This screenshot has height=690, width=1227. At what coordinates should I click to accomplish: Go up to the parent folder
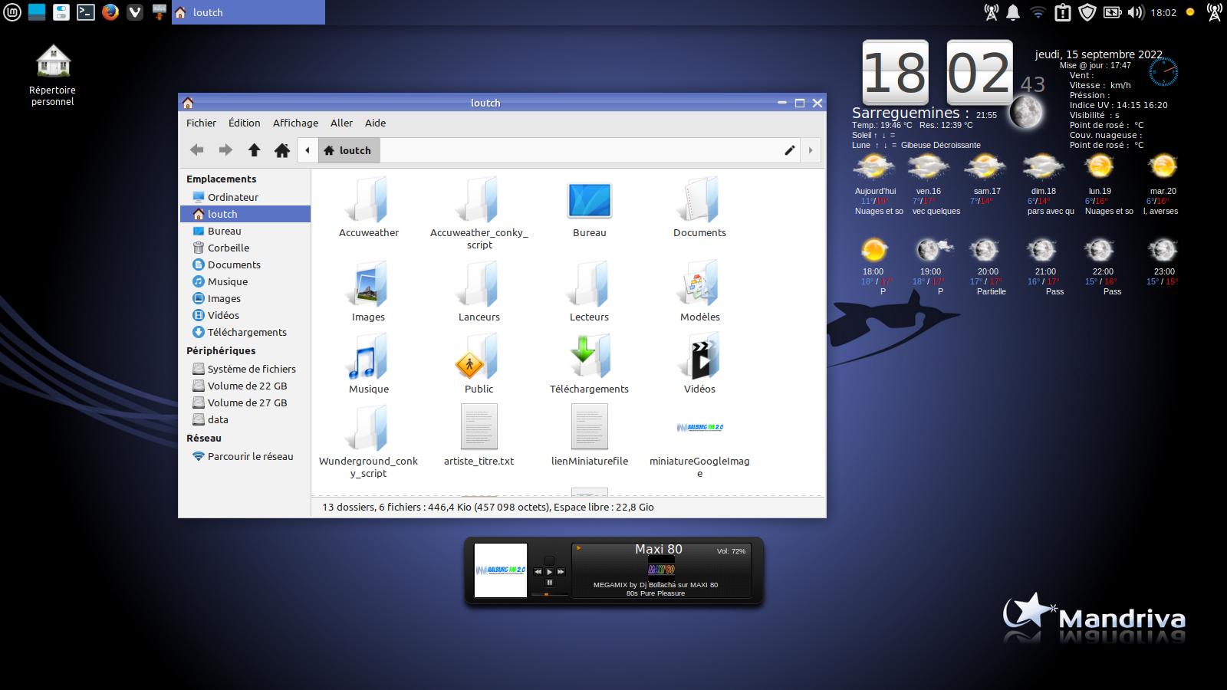click(x=254, y=150)
